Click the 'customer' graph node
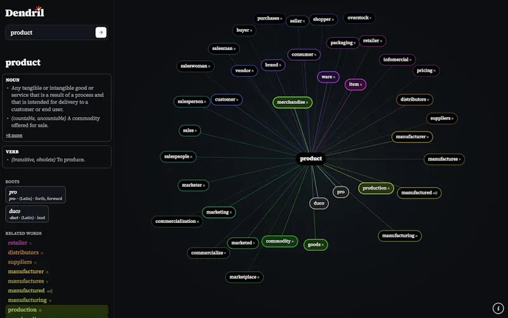This screenshot has width=508, height=318. click(227, 99)
